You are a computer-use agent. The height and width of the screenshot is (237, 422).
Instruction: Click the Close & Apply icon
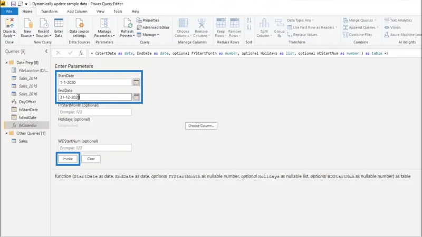click(x=9, y=23)
